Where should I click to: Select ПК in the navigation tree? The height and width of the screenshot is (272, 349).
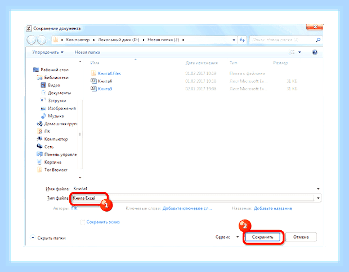click(47, 131)
